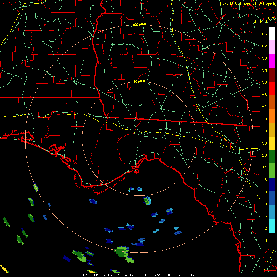277x277 pixels.
Task: Click the legend value "22"
Action: pyautogui.click(x=264, y=168)
